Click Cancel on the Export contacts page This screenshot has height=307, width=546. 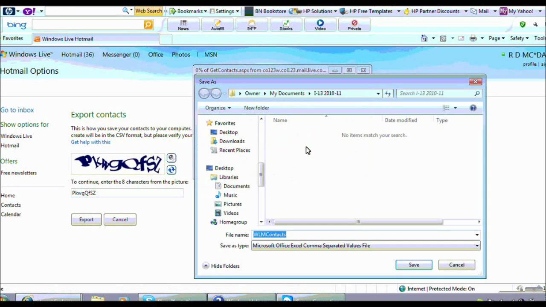tap(120, 220)
